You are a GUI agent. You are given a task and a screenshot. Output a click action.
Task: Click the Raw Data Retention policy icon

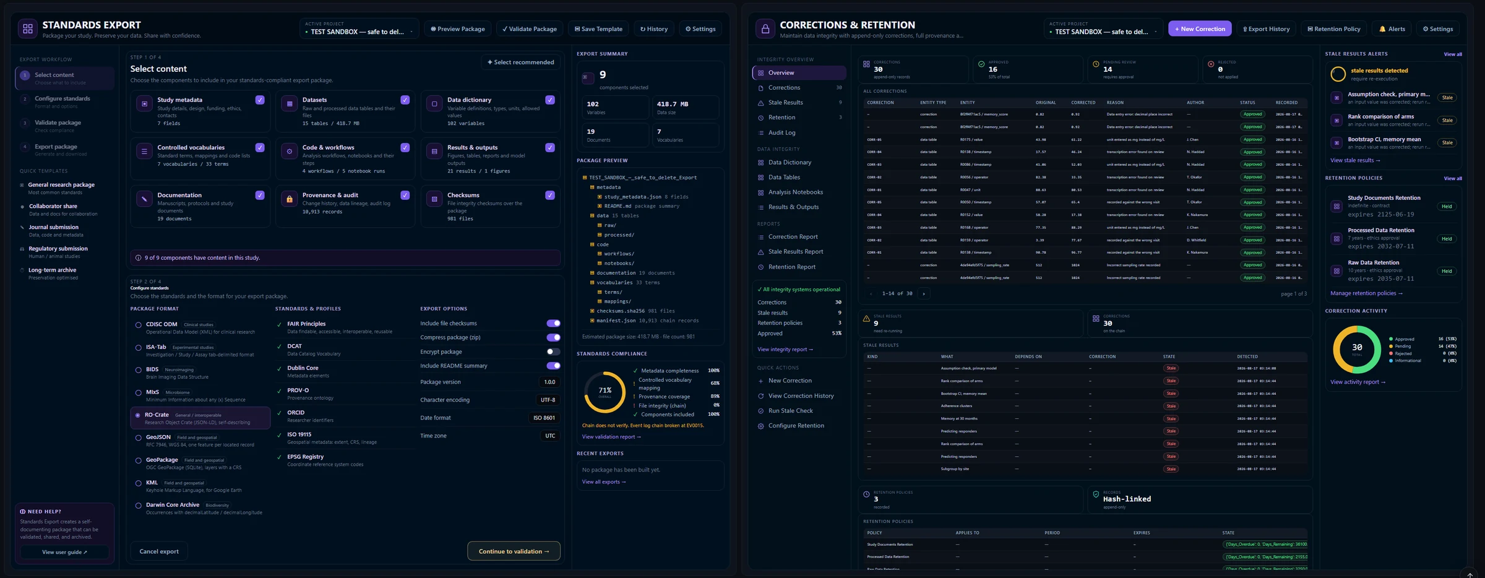tap(1336, 270)
